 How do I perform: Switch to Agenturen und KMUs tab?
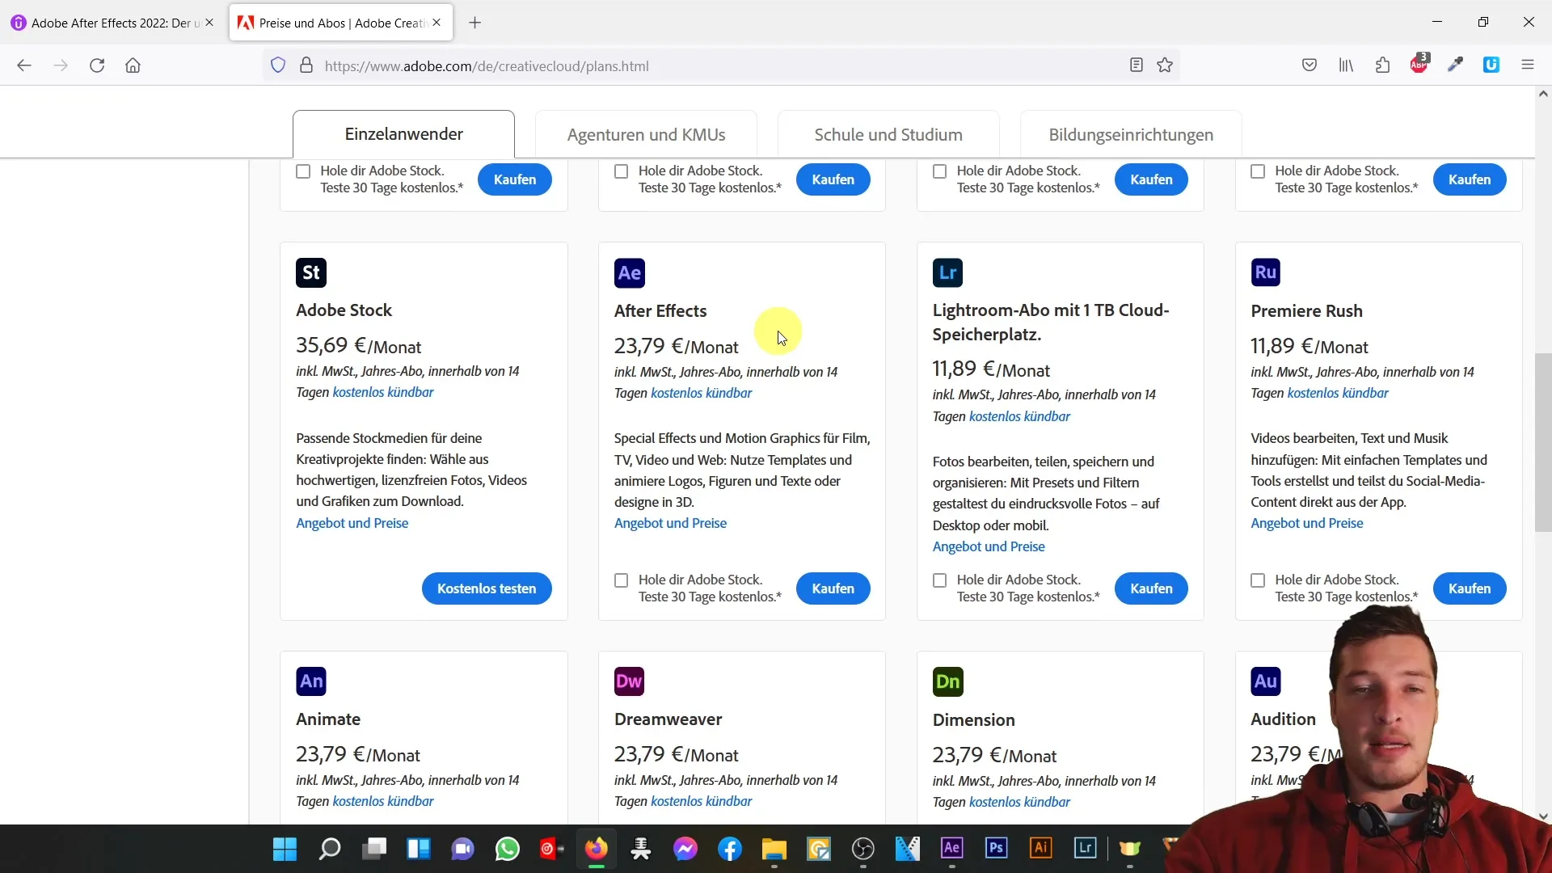646,134
